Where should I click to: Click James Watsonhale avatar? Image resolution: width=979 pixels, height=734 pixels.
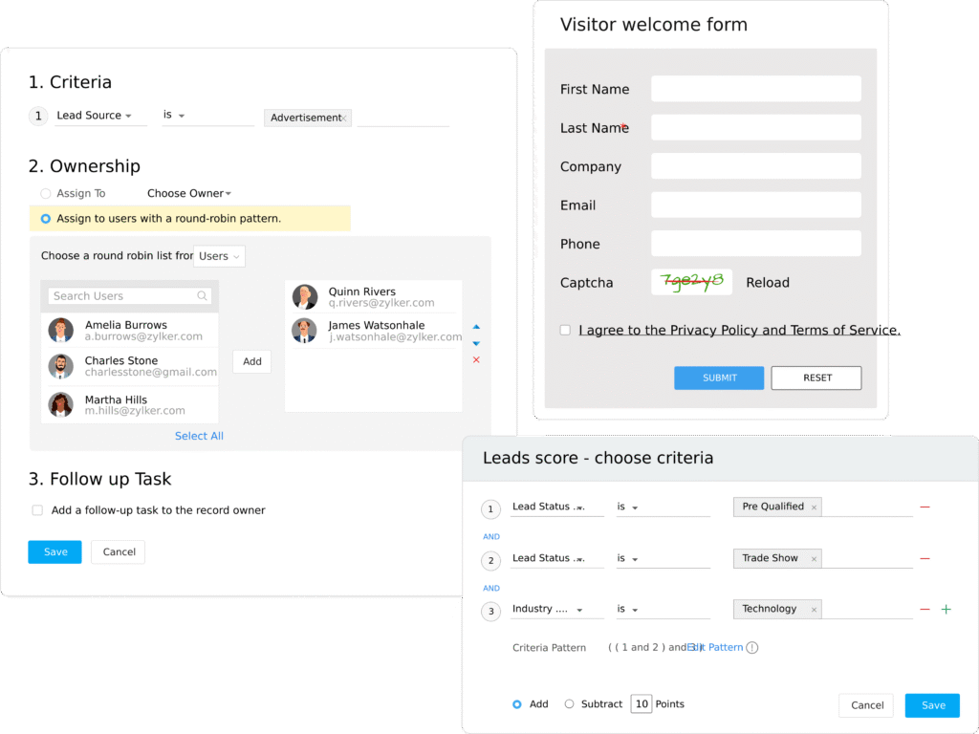point(305,330)
